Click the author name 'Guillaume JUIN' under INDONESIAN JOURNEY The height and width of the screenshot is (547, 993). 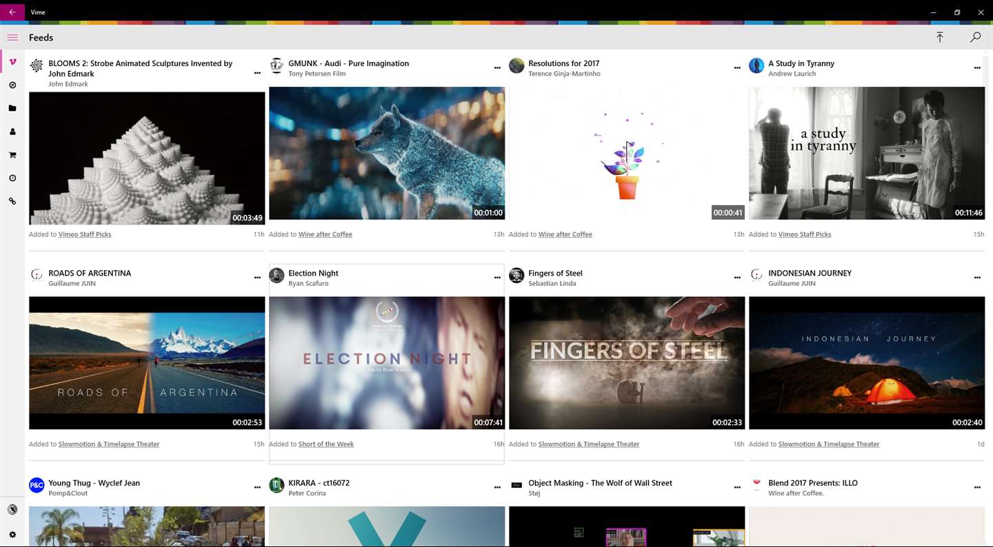(x=792, y=284)
